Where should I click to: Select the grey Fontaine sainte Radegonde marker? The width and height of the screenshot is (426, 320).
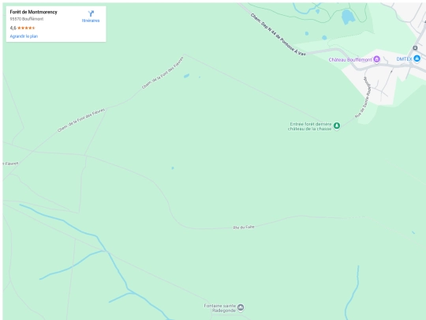point(241,308)
